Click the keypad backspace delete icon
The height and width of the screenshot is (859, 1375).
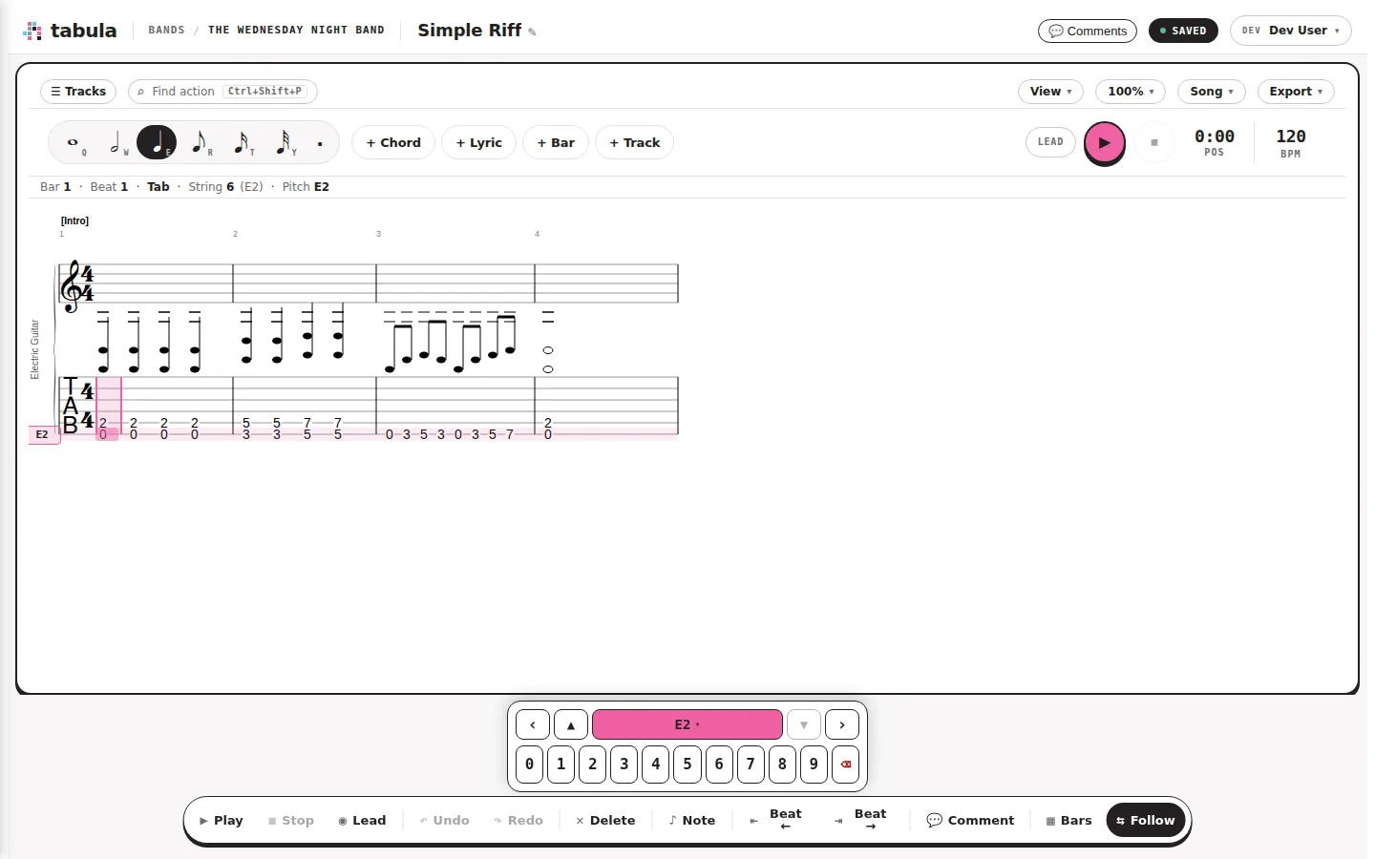point(845,765)
